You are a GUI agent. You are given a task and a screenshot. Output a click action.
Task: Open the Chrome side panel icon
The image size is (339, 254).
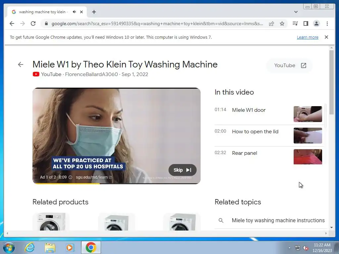pos(306,23)
